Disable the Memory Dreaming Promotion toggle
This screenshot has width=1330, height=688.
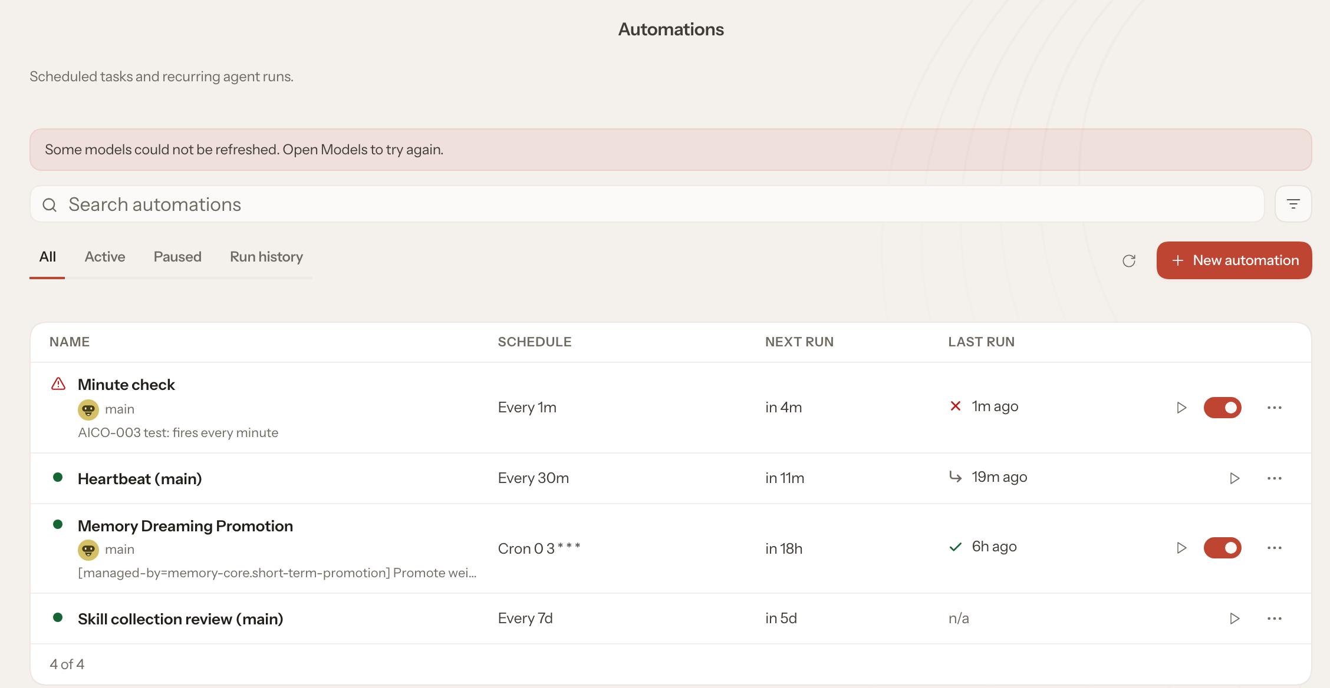1223,548
